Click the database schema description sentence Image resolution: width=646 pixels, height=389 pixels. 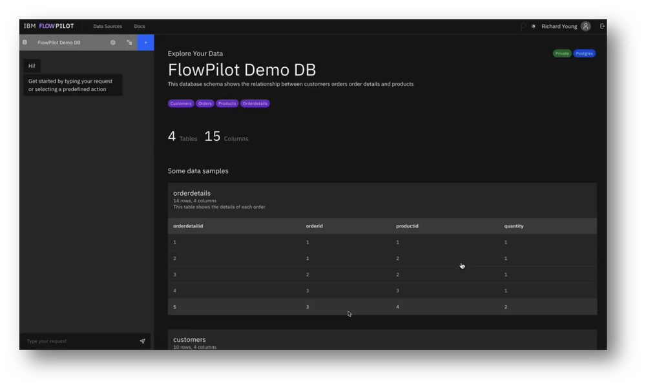[x=291, y=84]
